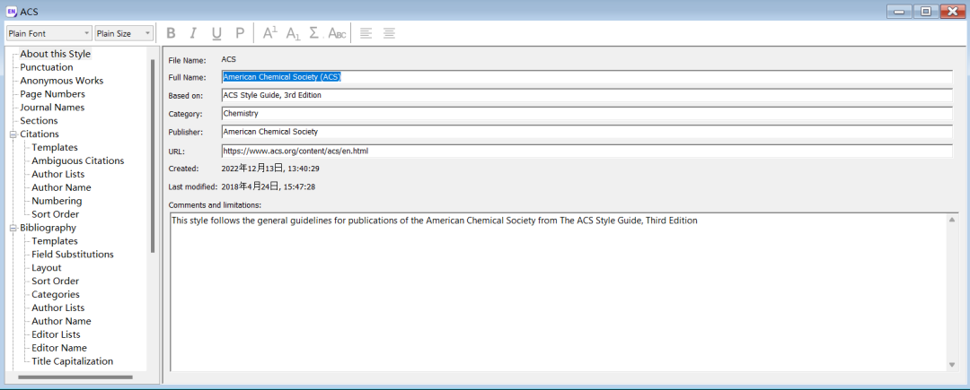Open Page Numbers settings
Image resolution: width=970 pixels, height=390 pixels.
pos(53,94)
